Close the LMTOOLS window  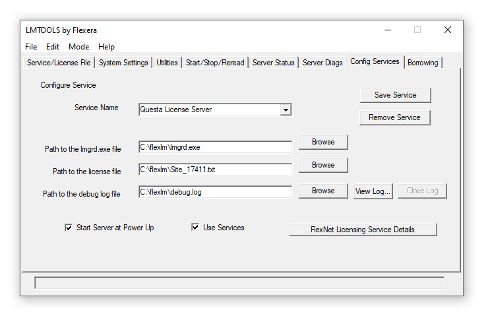(x=448, y=30)
